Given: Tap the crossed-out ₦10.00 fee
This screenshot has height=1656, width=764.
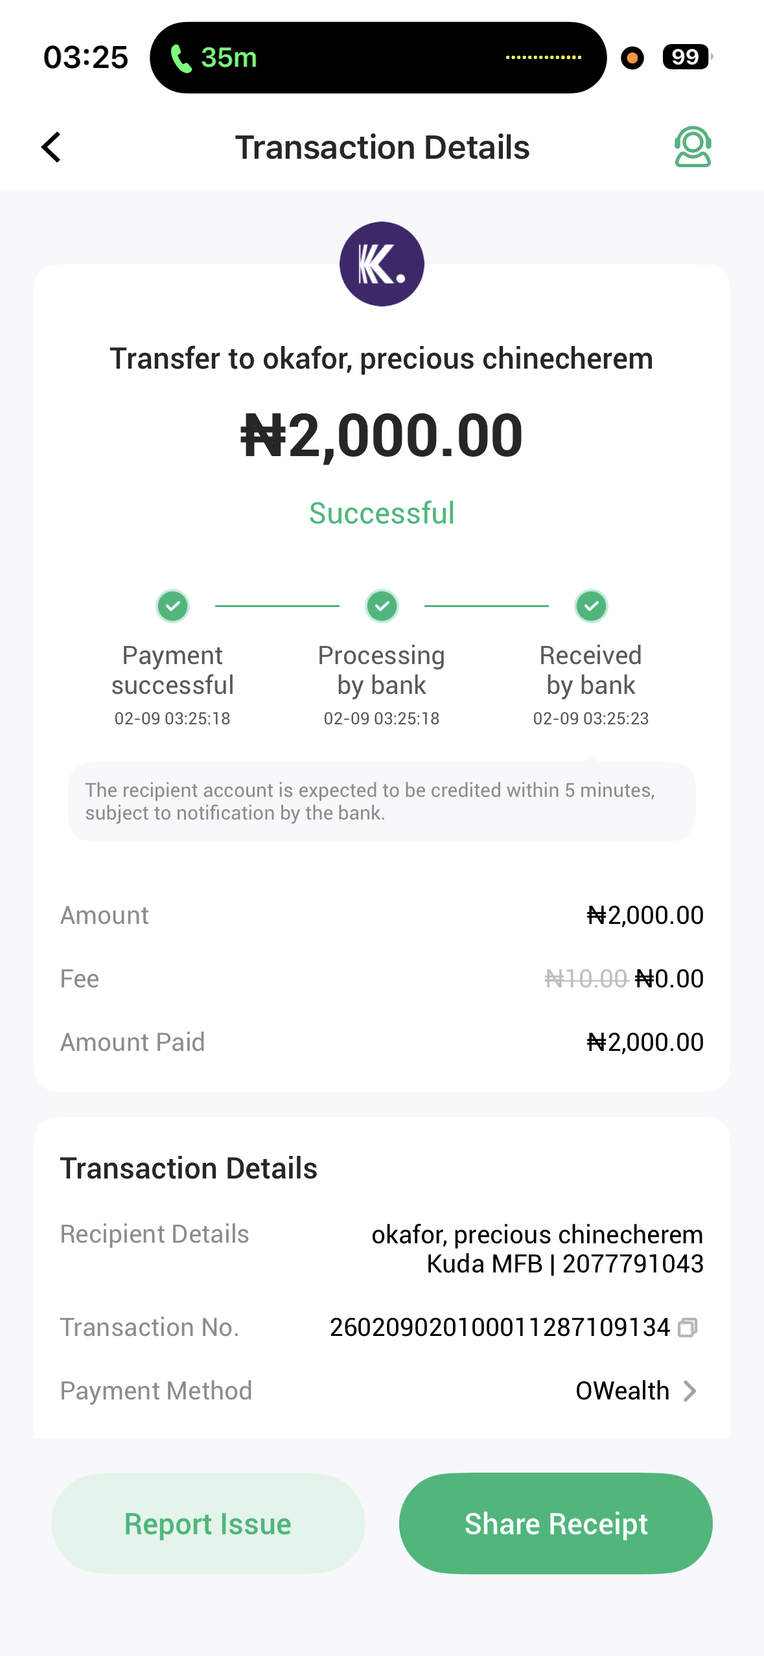Looking at the screenshot, I should coord(586,979).
